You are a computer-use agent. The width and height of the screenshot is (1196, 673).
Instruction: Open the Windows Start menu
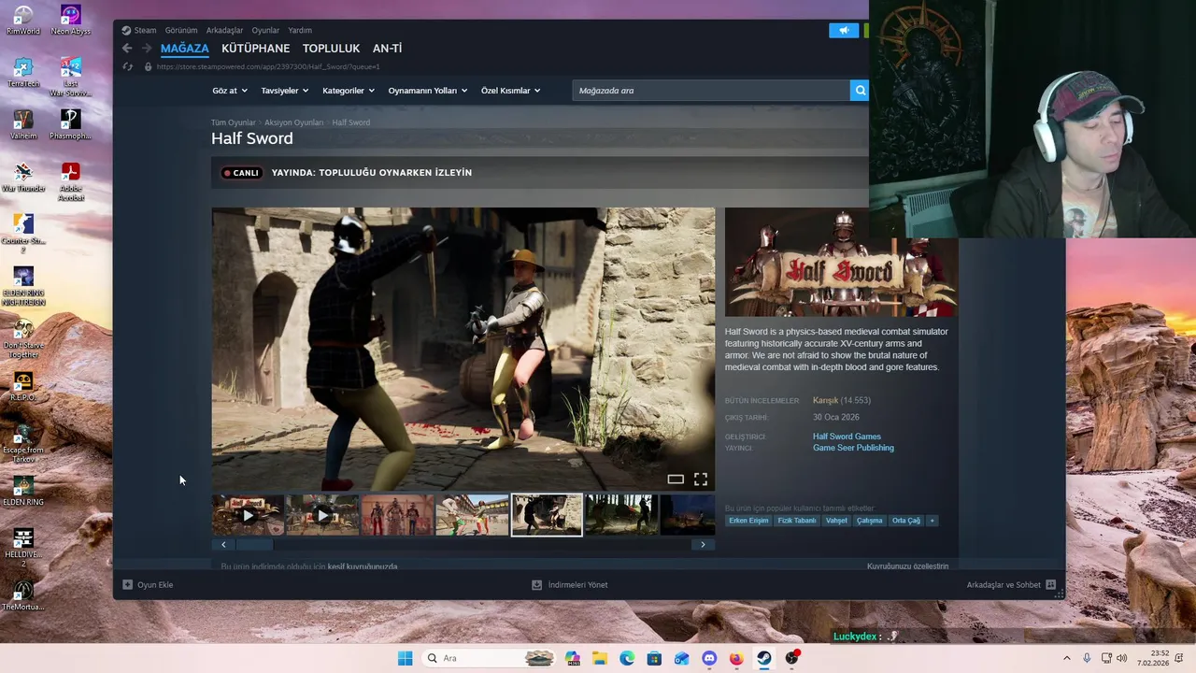pyautogui.click(x=405, y=658)
